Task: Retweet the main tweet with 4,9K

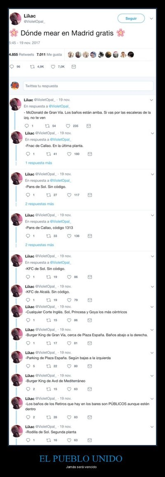Action: click(x=32, y=66)
